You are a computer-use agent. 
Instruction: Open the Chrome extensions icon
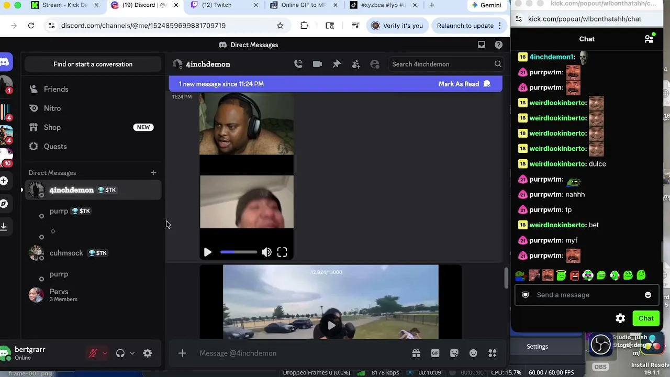(x=304, y=26)
